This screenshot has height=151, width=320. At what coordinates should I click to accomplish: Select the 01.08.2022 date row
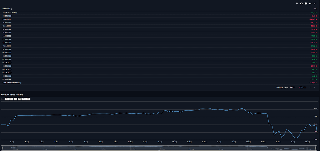point(160,79)
